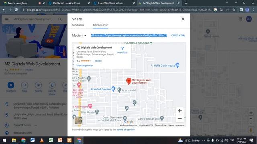
Task: Click the browser Back arrow
Action: tap(4, 10)
